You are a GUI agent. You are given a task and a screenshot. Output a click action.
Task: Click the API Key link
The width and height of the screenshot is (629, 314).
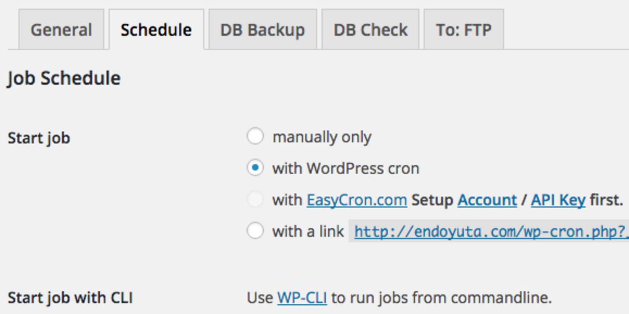pos(558,200)
